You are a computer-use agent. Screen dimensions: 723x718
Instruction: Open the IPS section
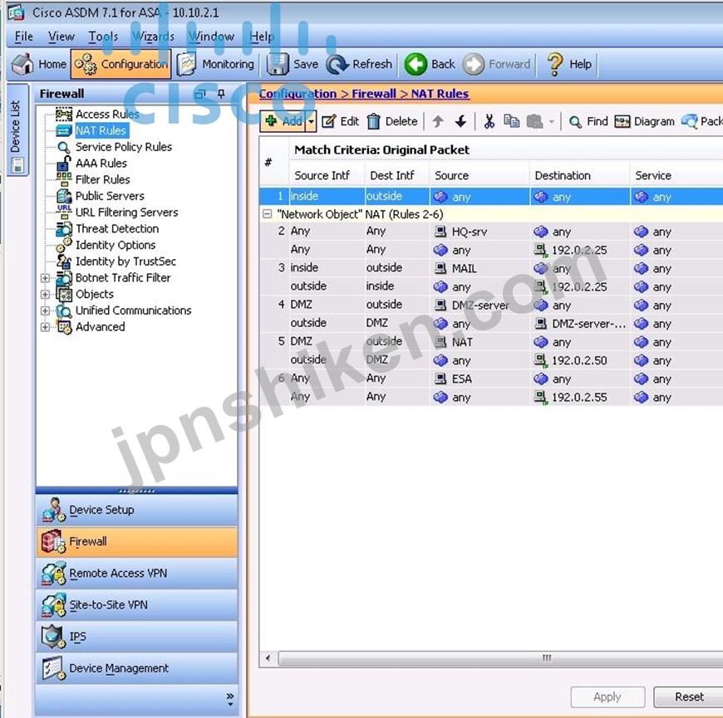(x=137, y=637)
